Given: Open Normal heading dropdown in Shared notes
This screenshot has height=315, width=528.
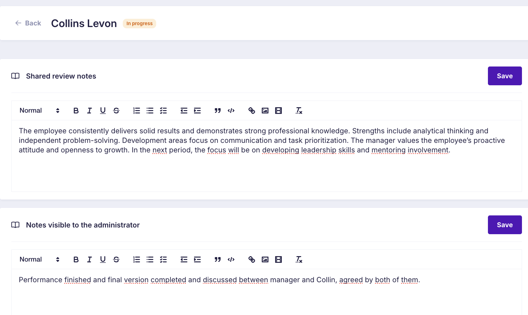Looking at the screenshot, I should point(39,111).
